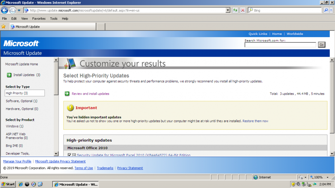Click the clock showing 2:04 PM

point(325,184)
